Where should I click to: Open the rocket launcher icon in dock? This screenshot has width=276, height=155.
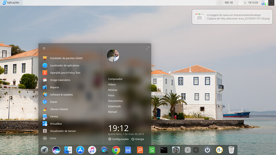[x=44, y=150]
